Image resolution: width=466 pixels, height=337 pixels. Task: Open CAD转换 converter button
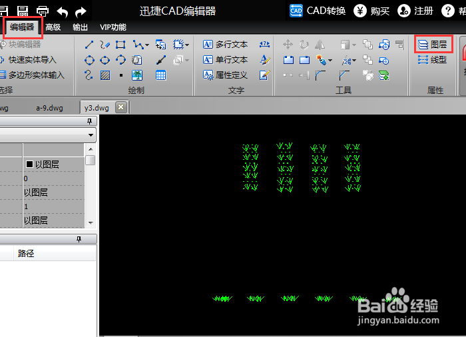point(318,11)
